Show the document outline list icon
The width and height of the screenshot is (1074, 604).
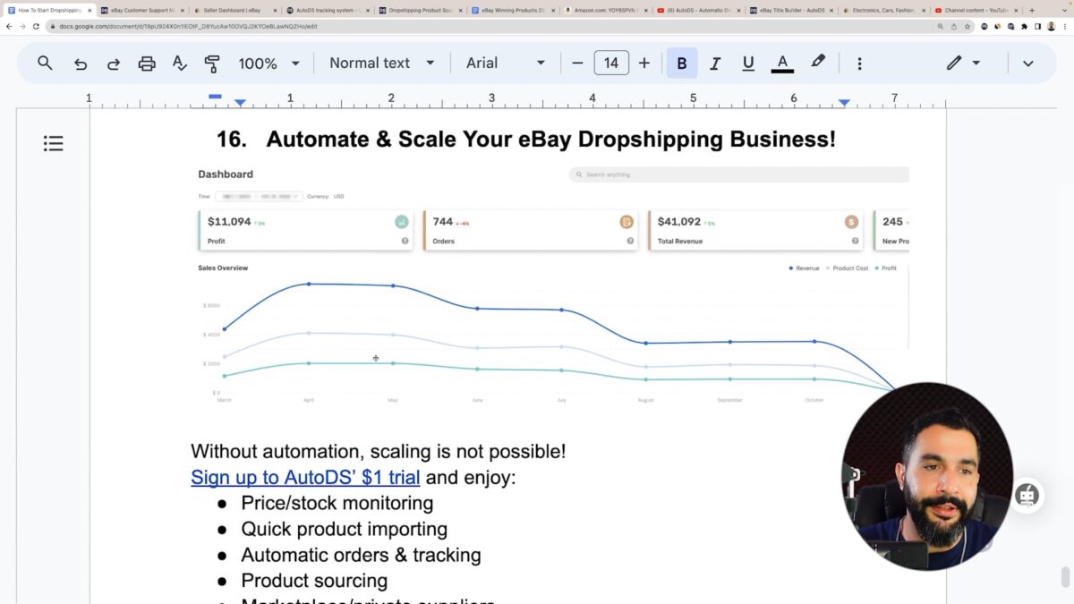coord(54,143)
